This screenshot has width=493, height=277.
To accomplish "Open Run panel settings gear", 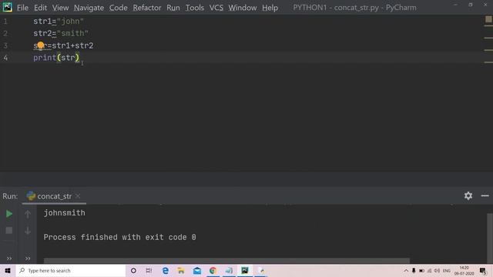I will coord(468,195).
